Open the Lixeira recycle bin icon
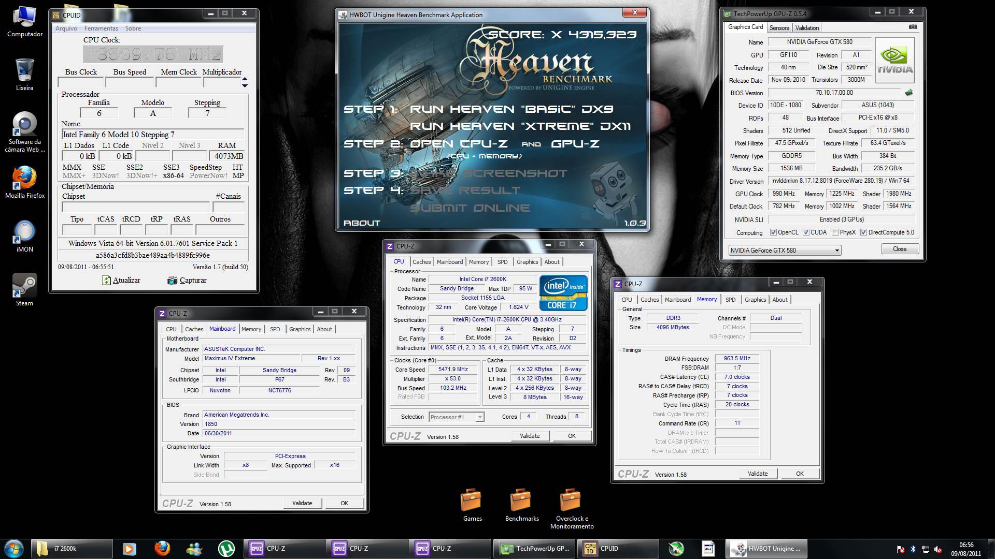Image resolution: width=995 pixels, height=559 pixels. pos(24,75)
